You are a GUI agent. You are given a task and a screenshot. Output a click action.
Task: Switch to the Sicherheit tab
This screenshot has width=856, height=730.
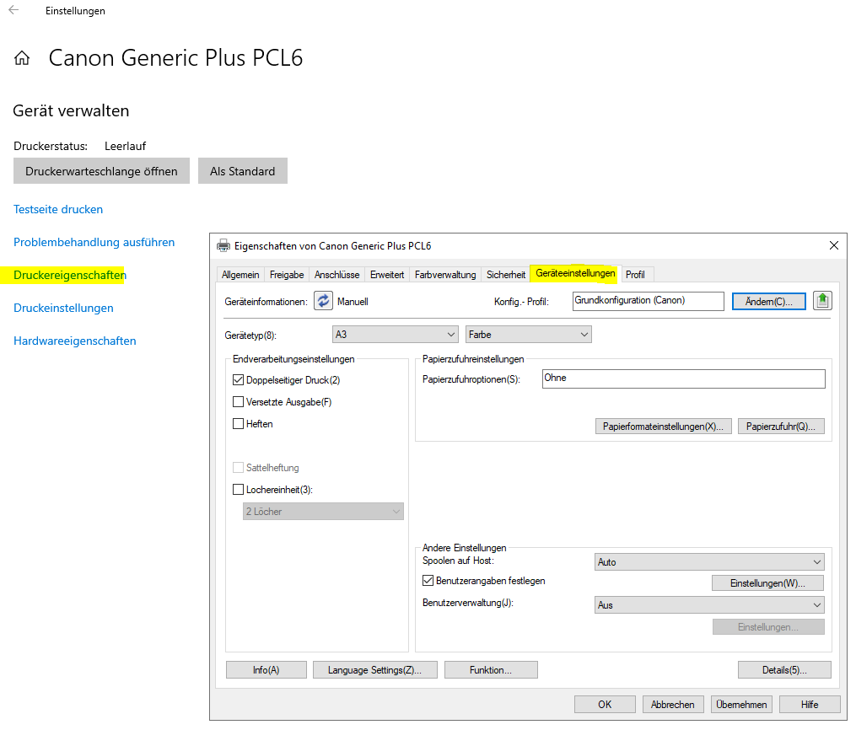tap(505, 275)
